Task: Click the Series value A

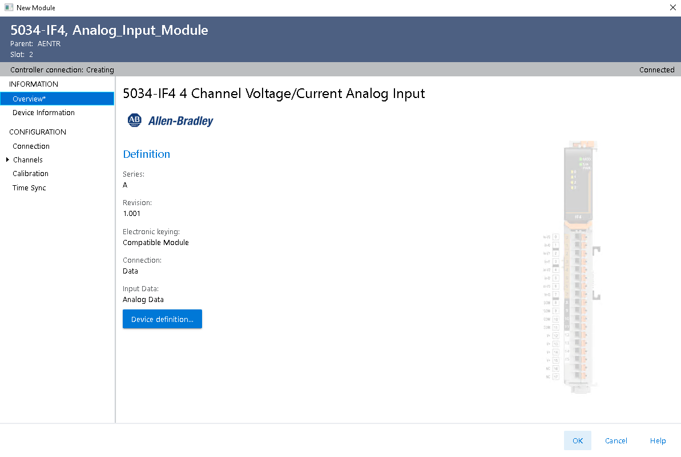Action: (125, 185)
